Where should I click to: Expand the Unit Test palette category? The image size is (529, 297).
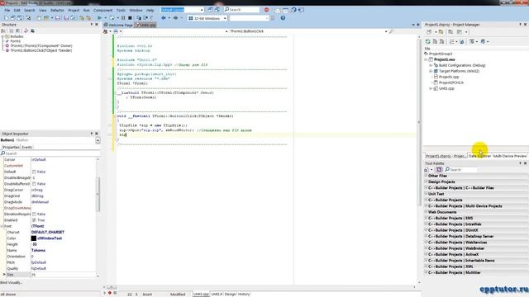tap(426, 194)
